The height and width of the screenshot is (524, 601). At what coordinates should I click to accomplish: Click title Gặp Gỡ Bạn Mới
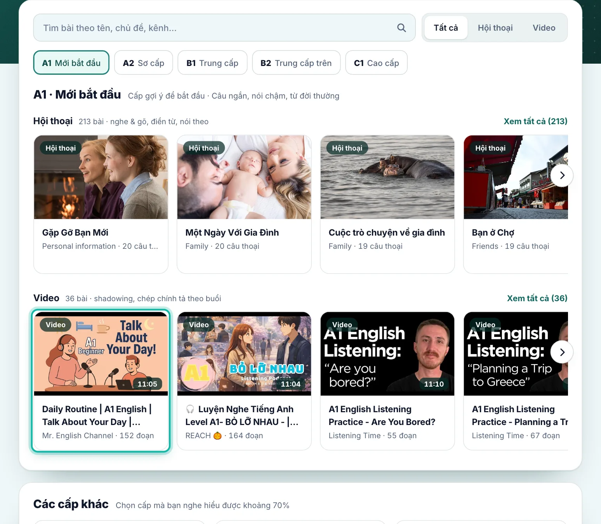pyautogui.click(x=75, y=233)
